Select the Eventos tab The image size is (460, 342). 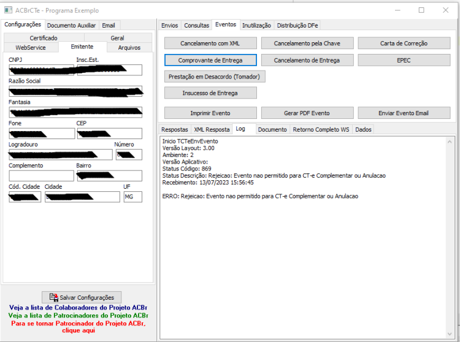(x=226, y=25)
